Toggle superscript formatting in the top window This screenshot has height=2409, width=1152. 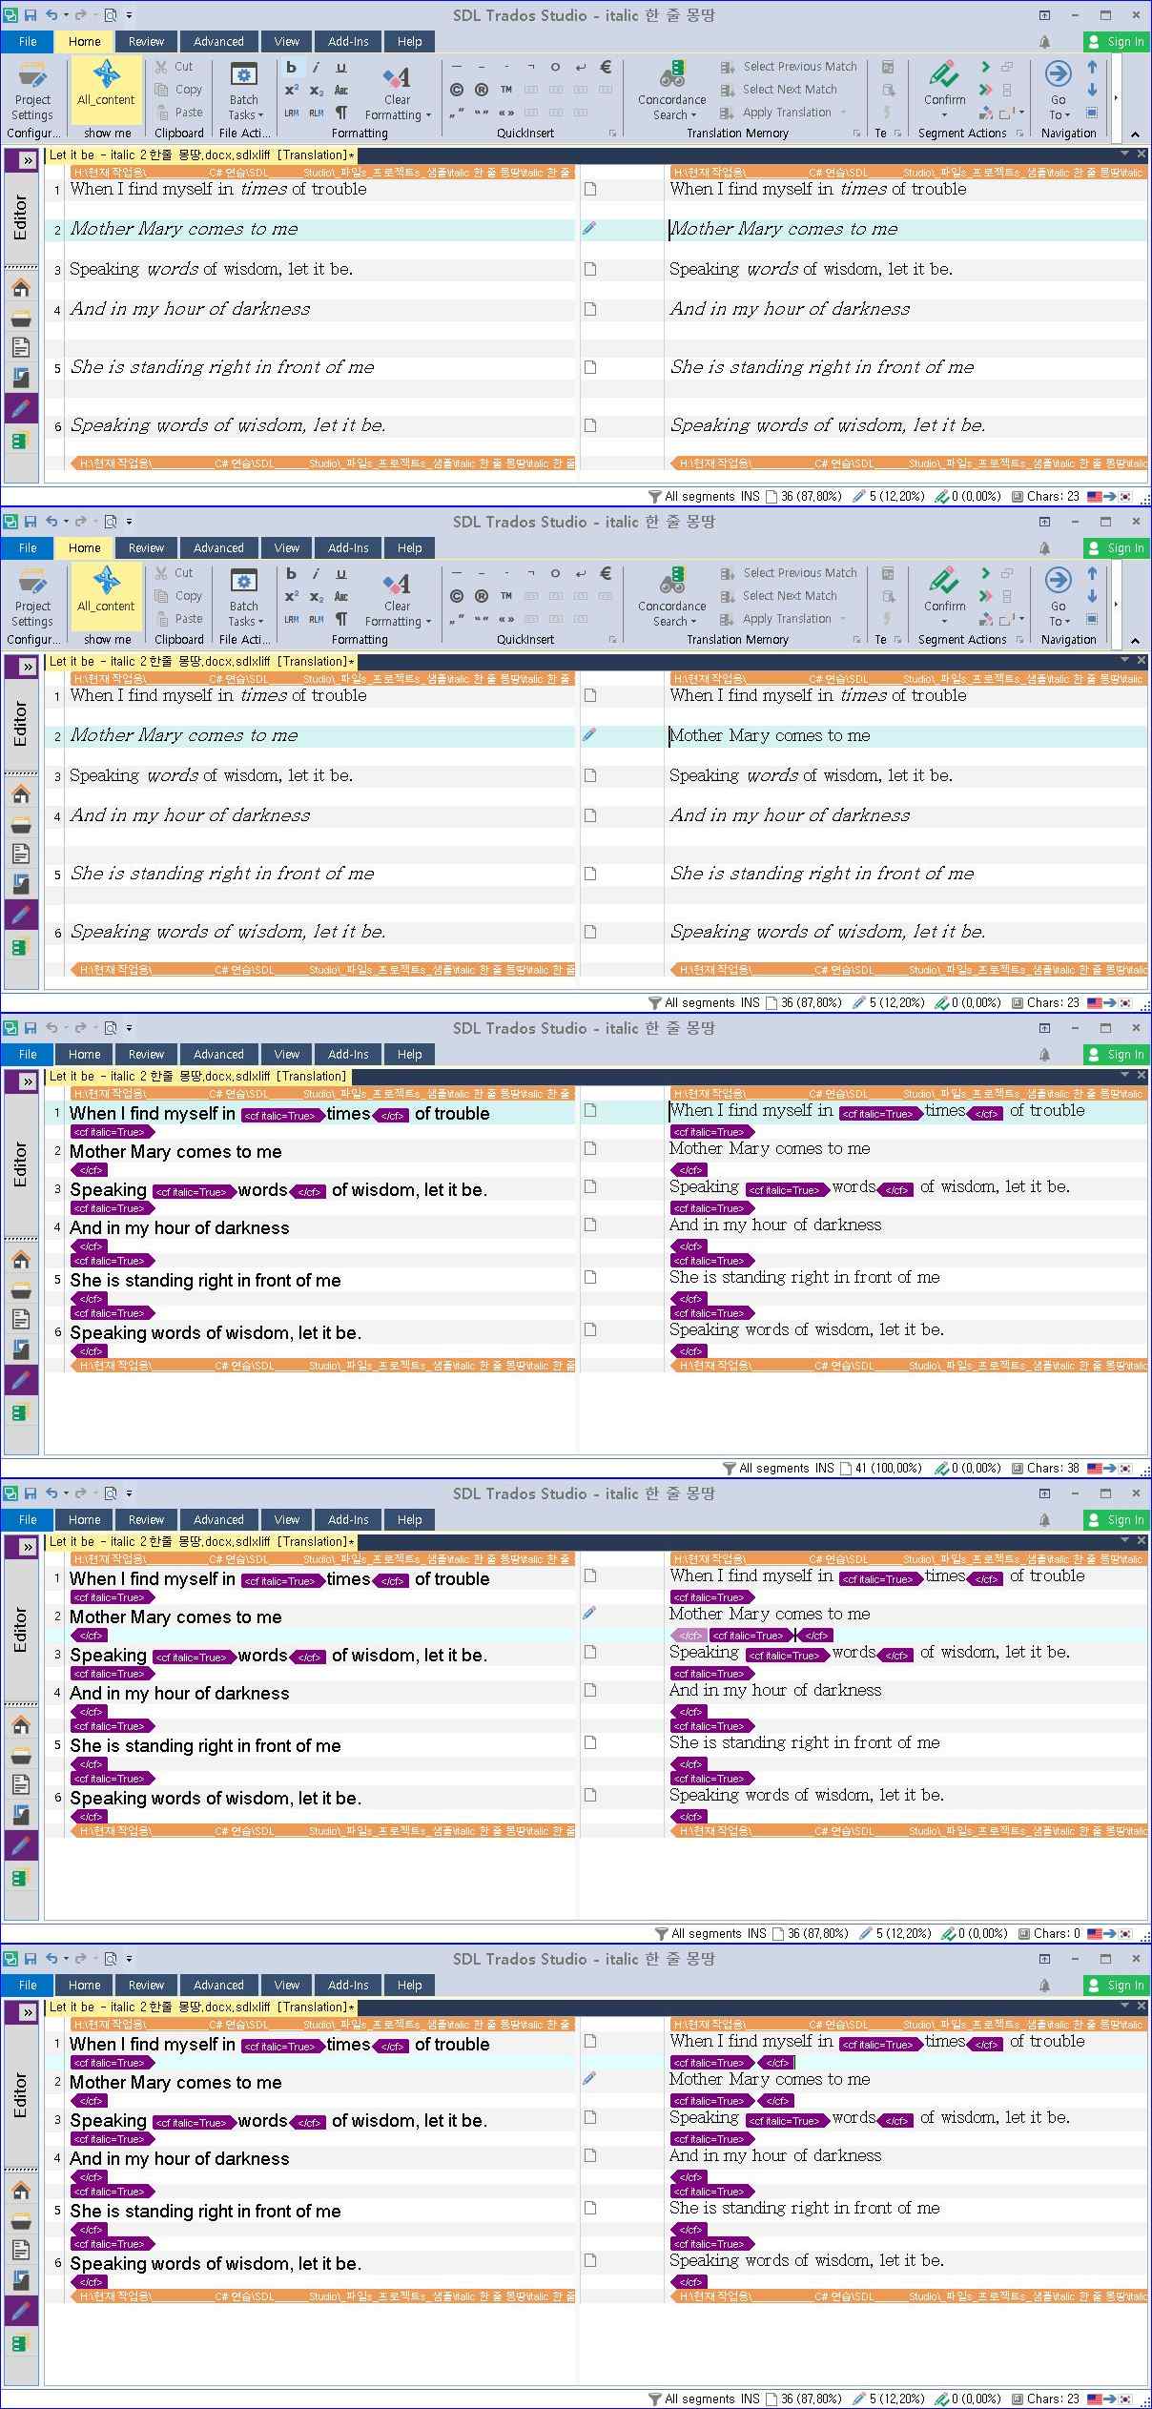click(x=291, y=90)
